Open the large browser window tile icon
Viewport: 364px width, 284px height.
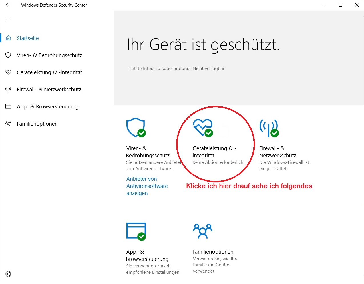tap(136, 231)
